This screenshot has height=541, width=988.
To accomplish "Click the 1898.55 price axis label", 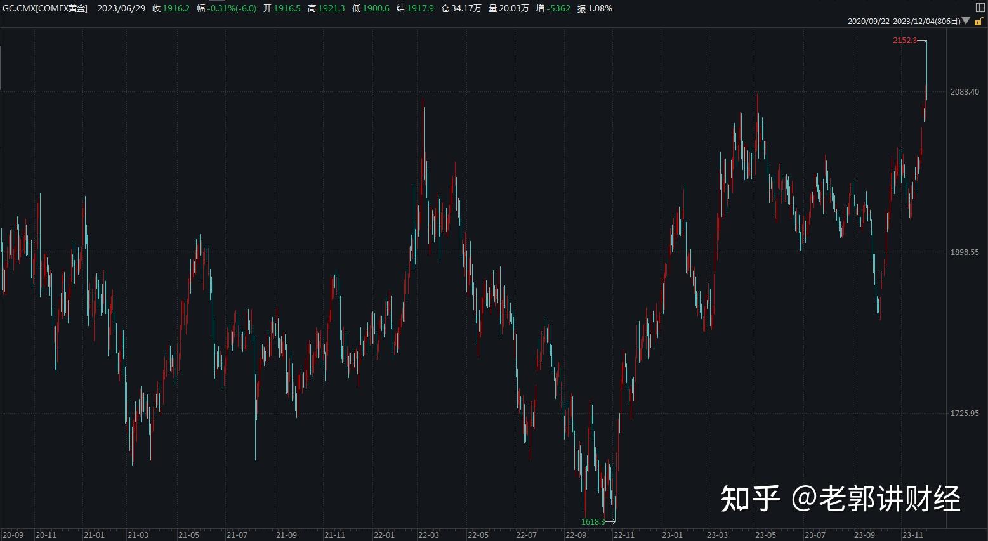I will coord(965,252).
